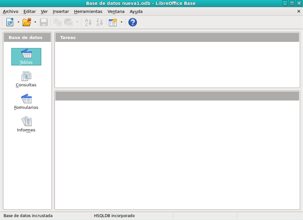Sort descending with the Z-A icon
The height and width of the screenshot is (220, 303).
(99, 22)
